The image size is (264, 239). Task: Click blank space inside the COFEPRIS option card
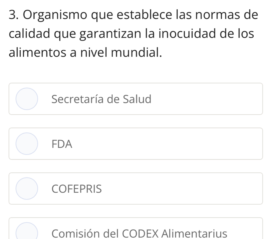click(x=182, y=188)
